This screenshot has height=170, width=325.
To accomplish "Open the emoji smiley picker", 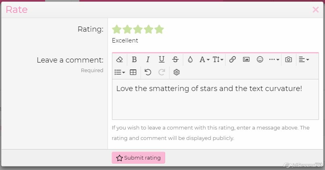I will (260, 59).
